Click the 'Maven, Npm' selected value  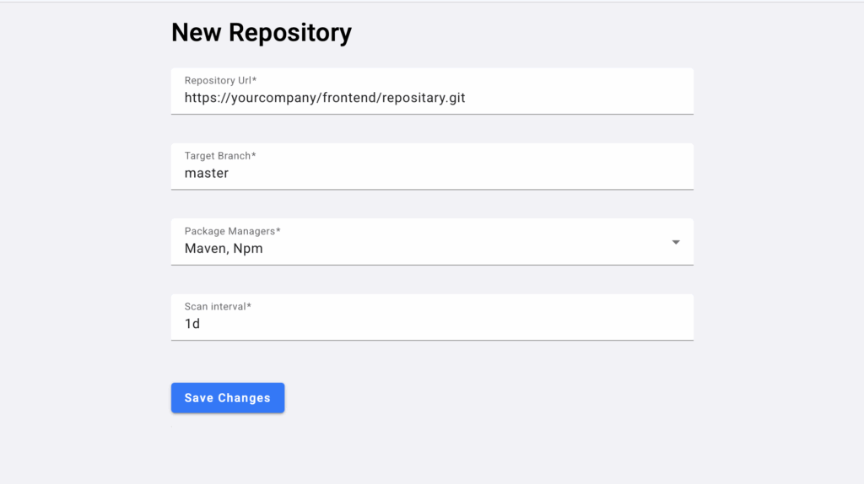coord(224,249)
